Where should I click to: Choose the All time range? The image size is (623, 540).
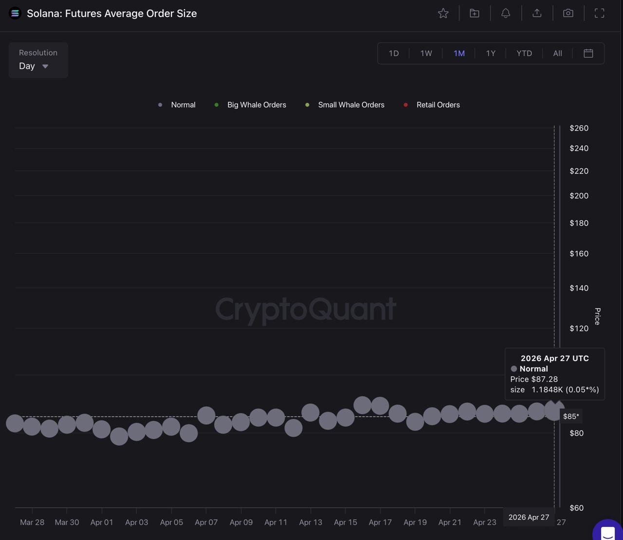(557, 54)
